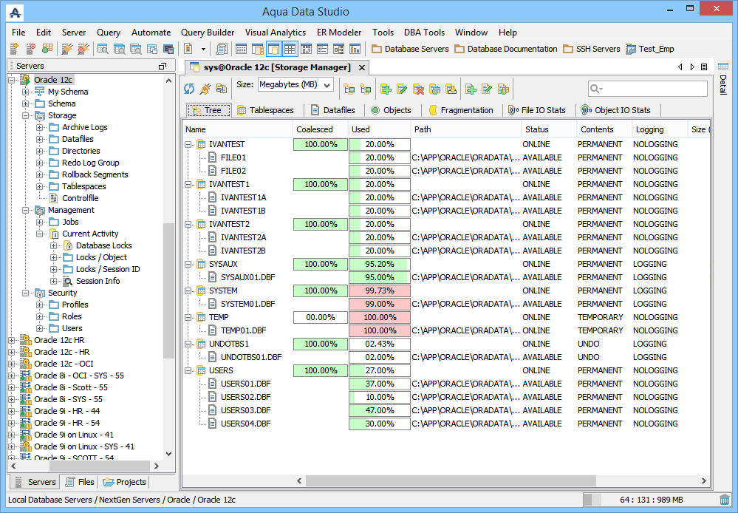This screenshot has height=513, width=738.
Task: Expand the Oracle 12c HR server node
Action: click(12, 340)
